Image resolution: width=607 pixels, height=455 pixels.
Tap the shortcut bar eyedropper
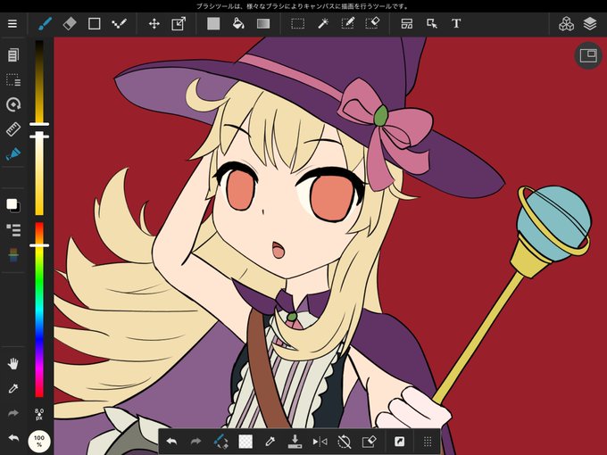pyautogui.click(x=270, y=441)
